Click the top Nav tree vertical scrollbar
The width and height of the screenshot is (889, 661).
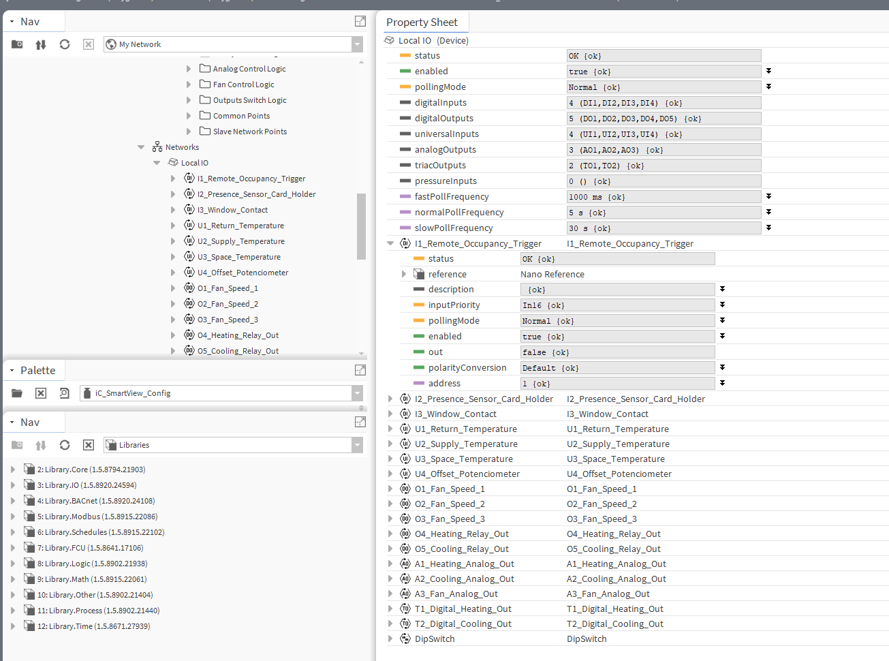(x=361, y=226)
